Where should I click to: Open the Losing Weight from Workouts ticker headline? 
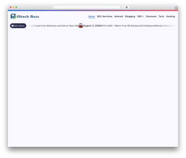(53, 26)
